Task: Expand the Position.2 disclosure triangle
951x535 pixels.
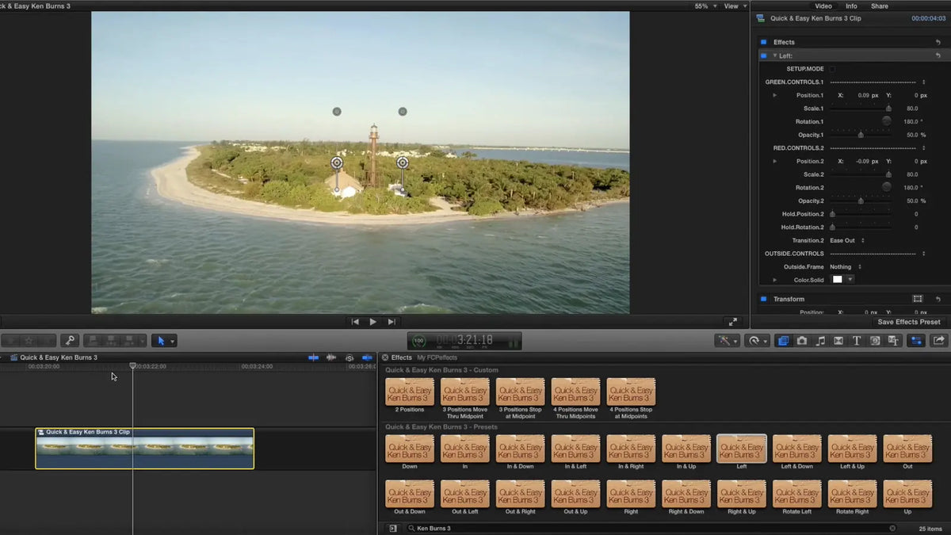Action: tap(775, 161)
